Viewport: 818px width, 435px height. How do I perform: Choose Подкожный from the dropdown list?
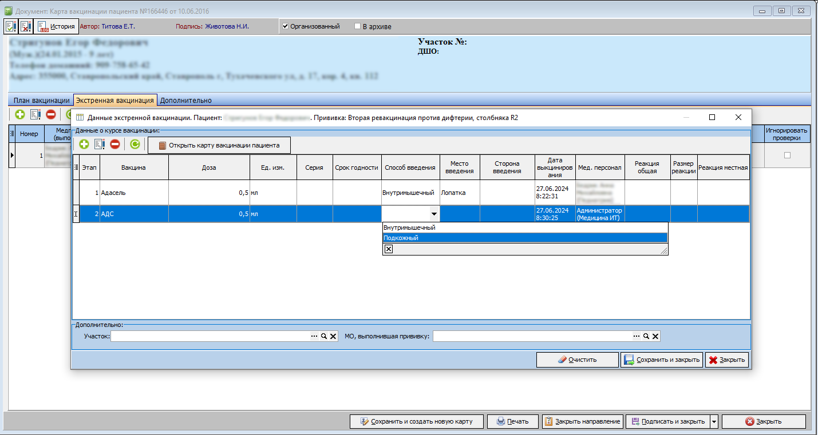pos(525,238)
